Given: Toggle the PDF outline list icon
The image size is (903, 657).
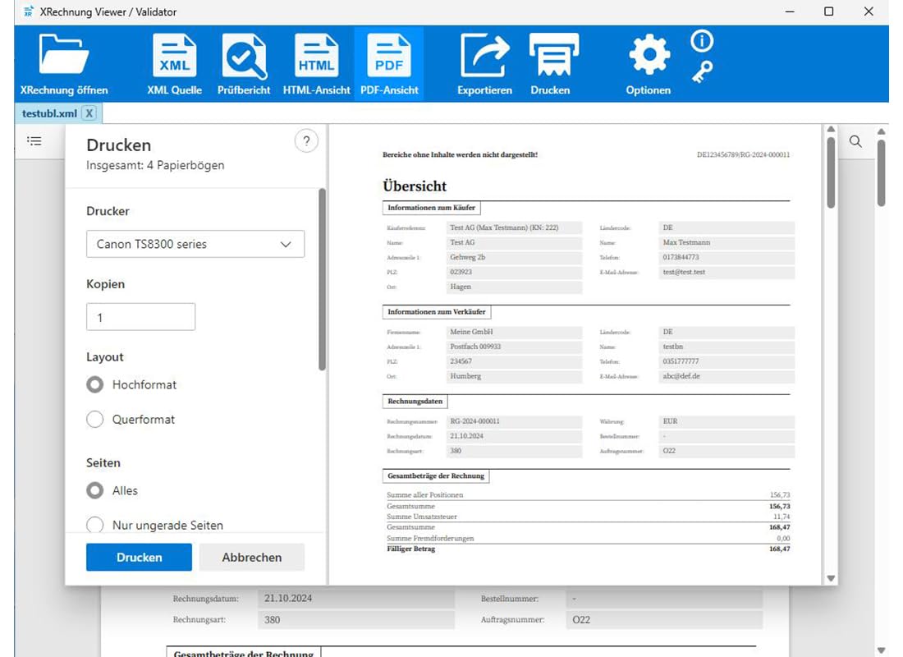Looking at the screenshot, I should pos(34,140).
